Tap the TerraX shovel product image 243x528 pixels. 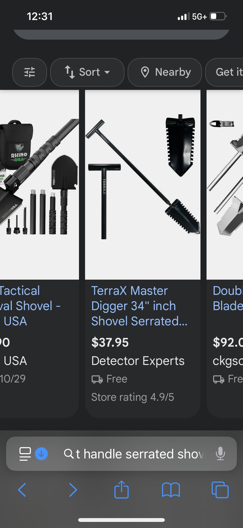[x=143, y=185]
